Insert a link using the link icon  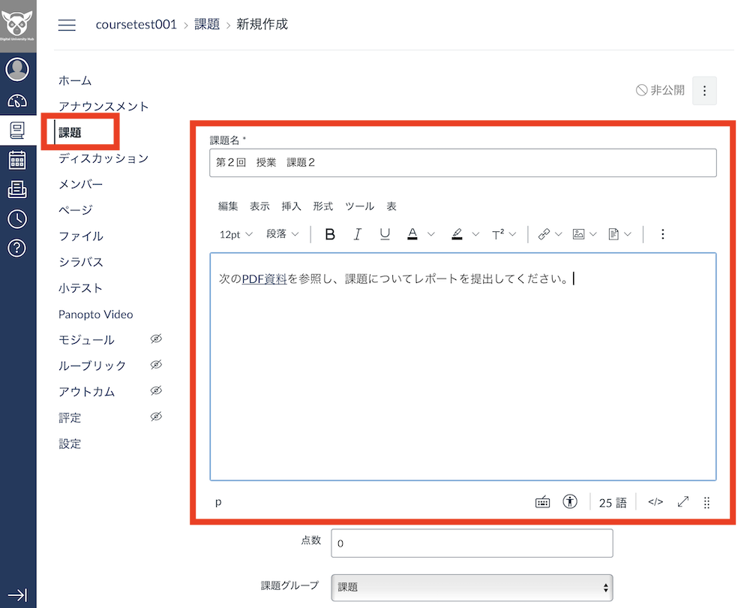coord(545,233)
